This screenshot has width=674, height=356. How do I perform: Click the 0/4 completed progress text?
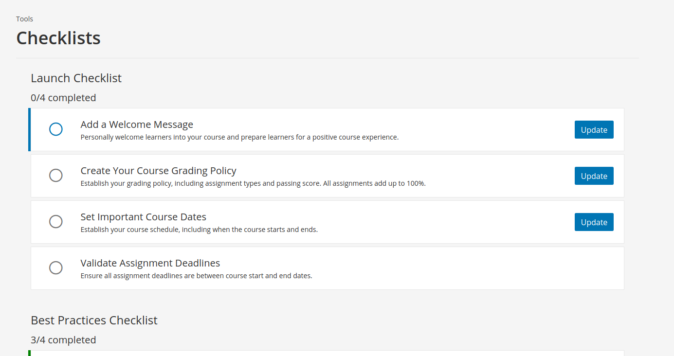(63, 98)
